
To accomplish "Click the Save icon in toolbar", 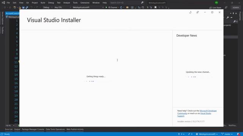I will 24,8.
